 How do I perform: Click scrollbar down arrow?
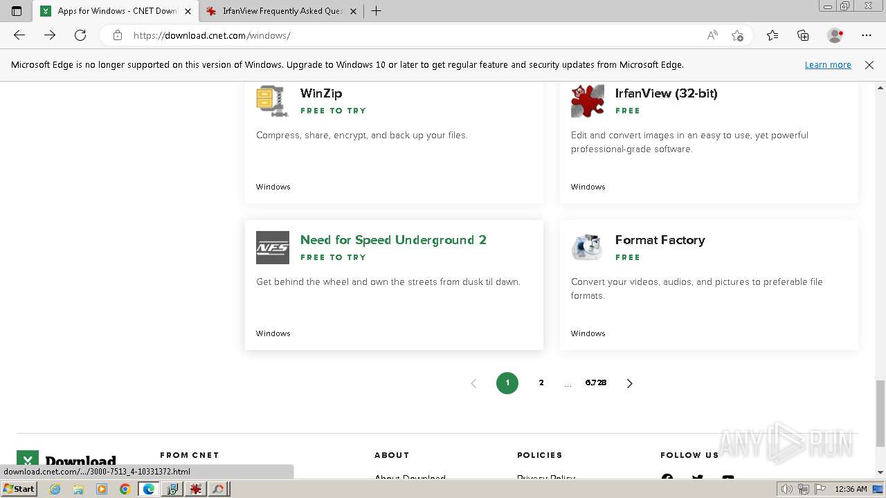880,472
